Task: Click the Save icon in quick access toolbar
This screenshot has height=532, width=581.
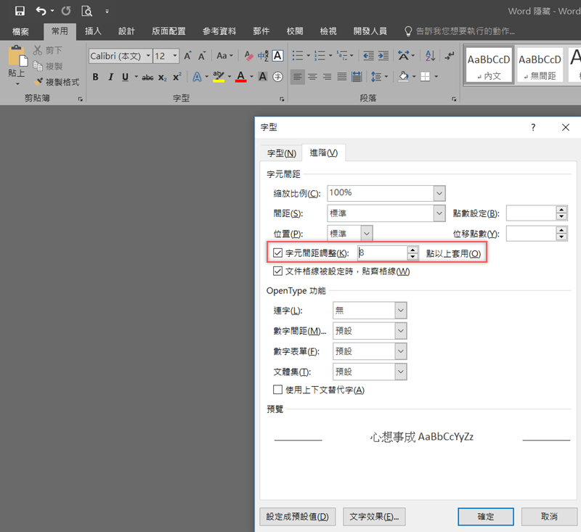Action: 20,11
